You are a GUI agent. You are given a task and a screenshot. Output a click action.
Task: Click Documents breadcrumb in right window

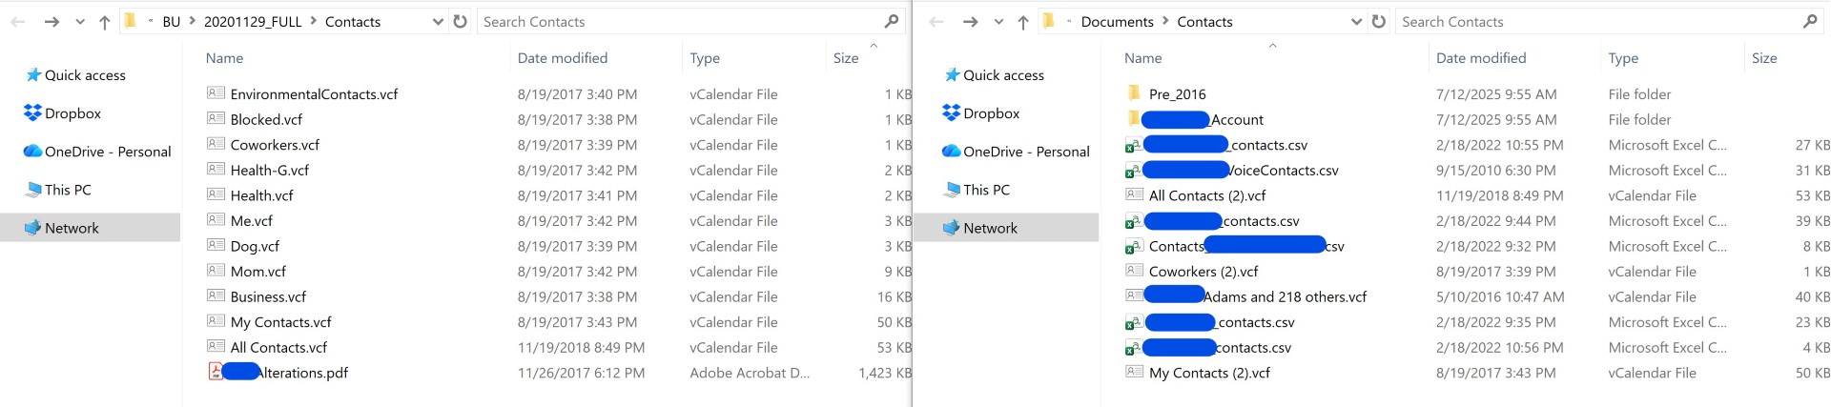[x=1117, y=22]
